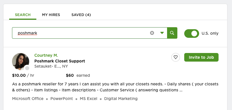Open the Saved (4) tab
This screenshot has width=232, height=110.
click(81, 15)
